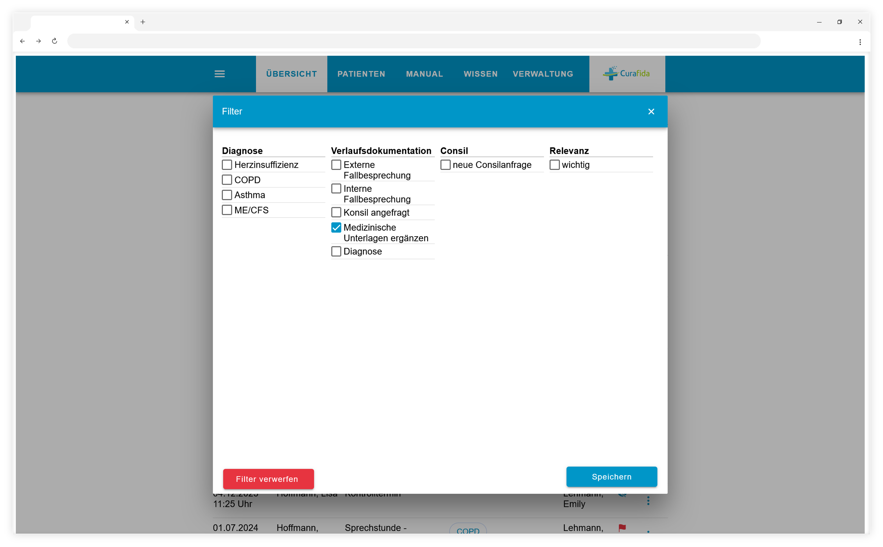Save filters with Speichern button
The image size is (883, 547).
coord(612,477)
